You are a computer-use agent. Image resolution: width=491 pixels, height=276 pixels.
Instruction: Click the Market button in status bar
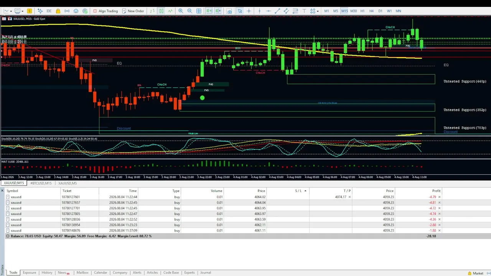pos(475,273)
